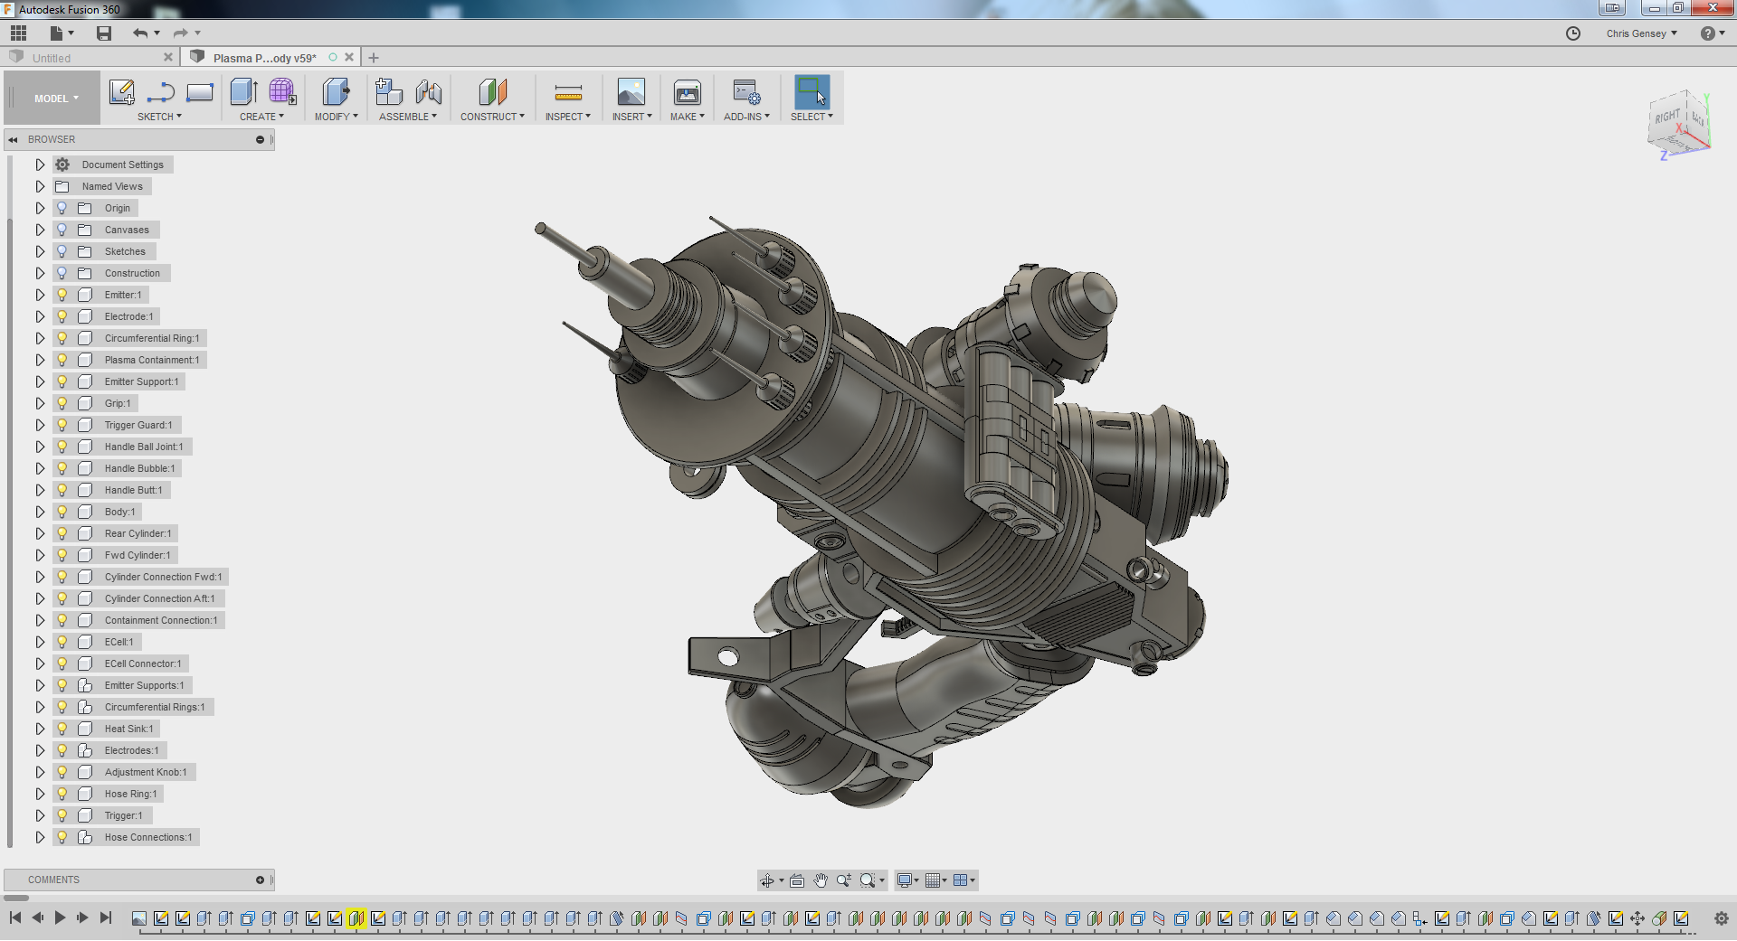Expand the Trigger Guard:1 component
Viewport: 1737px width, 941px height.
(x=40, y=425)
